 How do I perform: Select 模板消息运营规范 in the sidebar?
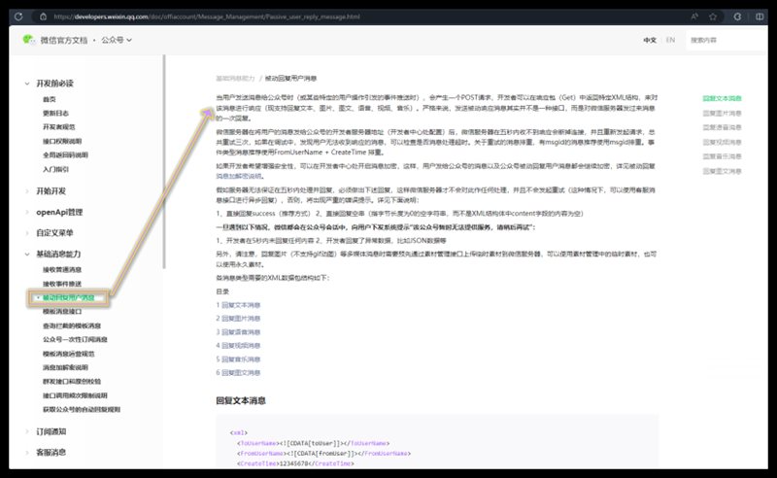pos(68,354)
